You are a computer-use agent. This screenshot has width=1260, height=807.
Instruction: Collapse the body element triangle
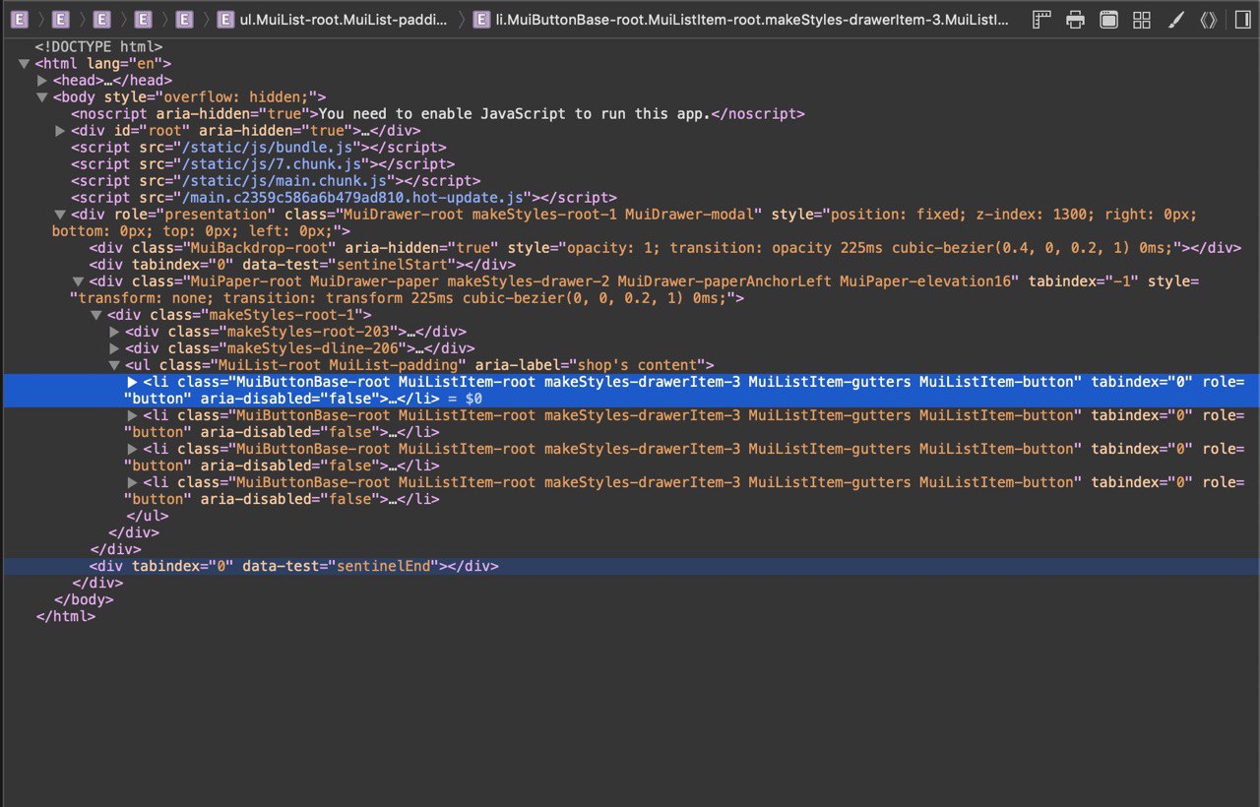[42, 97]
